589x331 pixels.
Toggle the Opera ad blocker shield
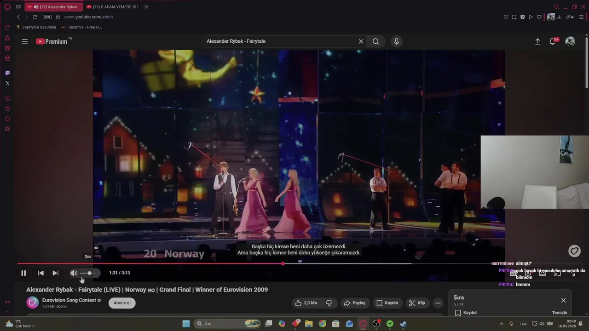pyautogui.click(x=522, y=17)
